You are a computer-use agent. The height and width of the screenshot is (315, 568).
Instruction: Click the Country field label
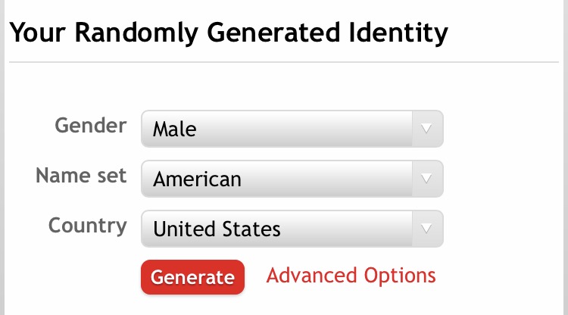(x=88, y=226)
